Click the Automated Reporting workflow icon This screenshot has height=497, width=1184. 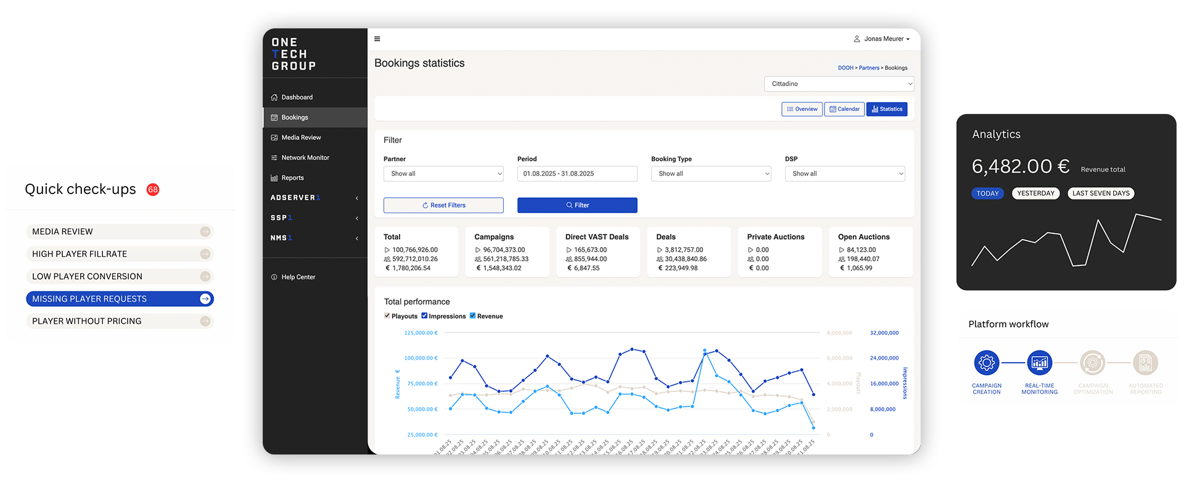pos(1145,363)
